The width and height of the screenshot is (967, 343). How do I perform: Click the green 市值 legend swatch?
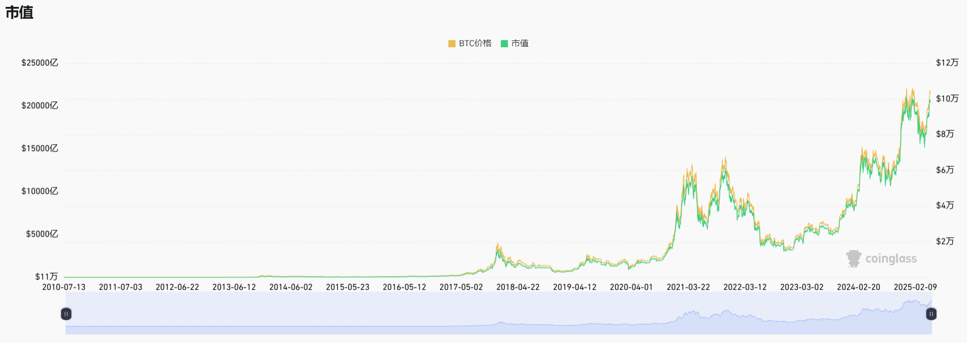tap(504, 43)
